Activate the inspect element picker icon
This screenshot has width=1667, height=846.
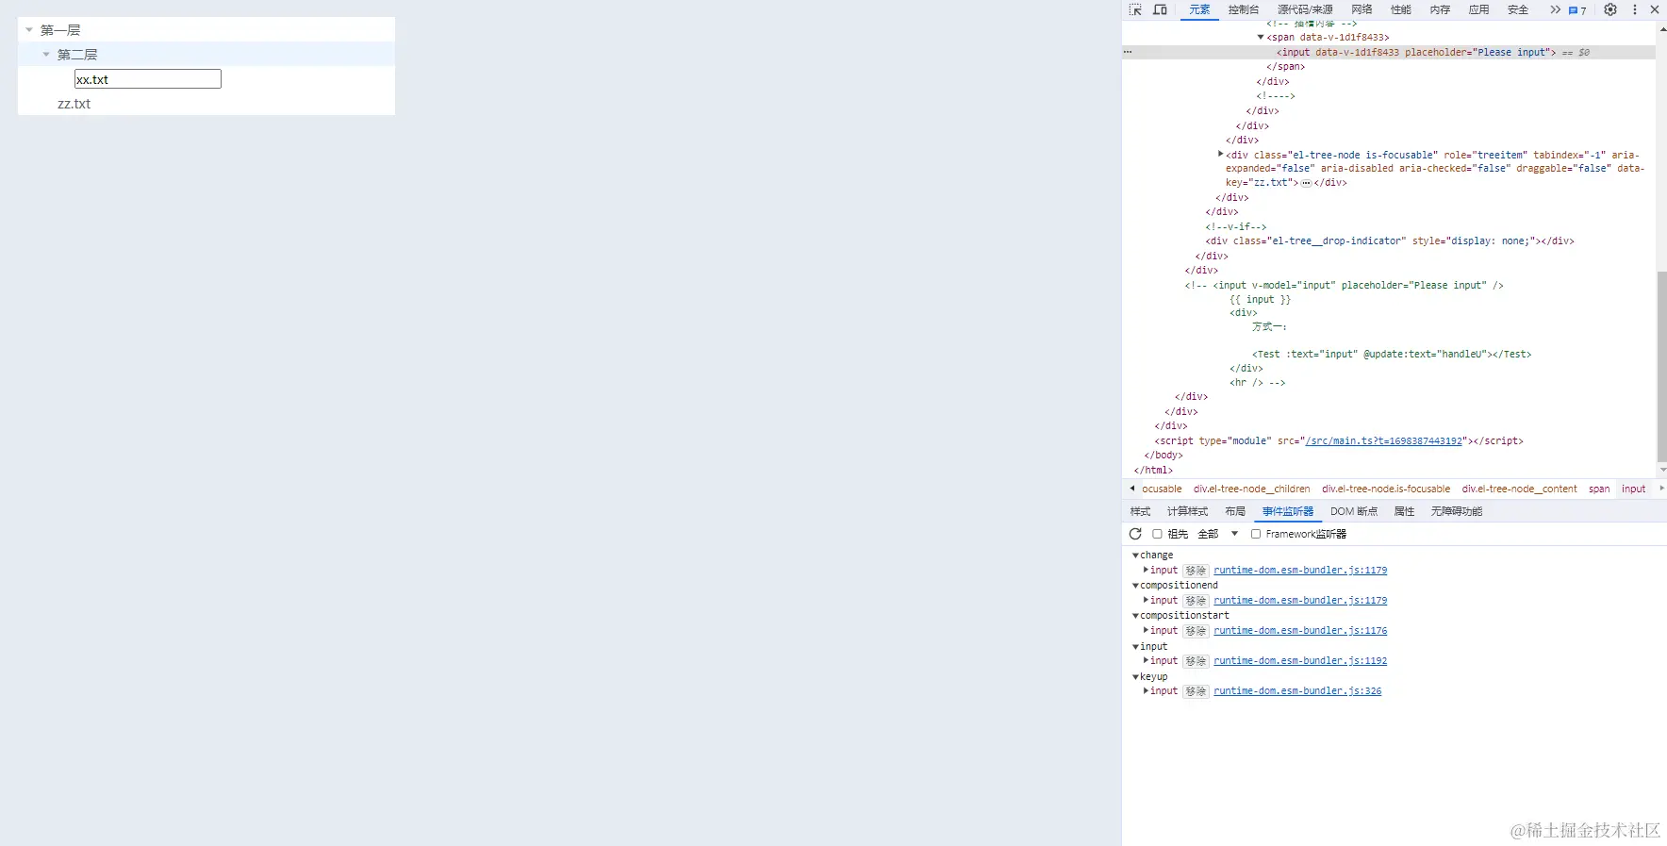click(x=1135, y=9)
